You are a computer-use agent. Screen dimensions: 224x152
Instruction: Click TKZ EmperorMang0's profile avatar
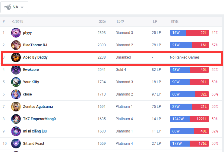[16, 119]
